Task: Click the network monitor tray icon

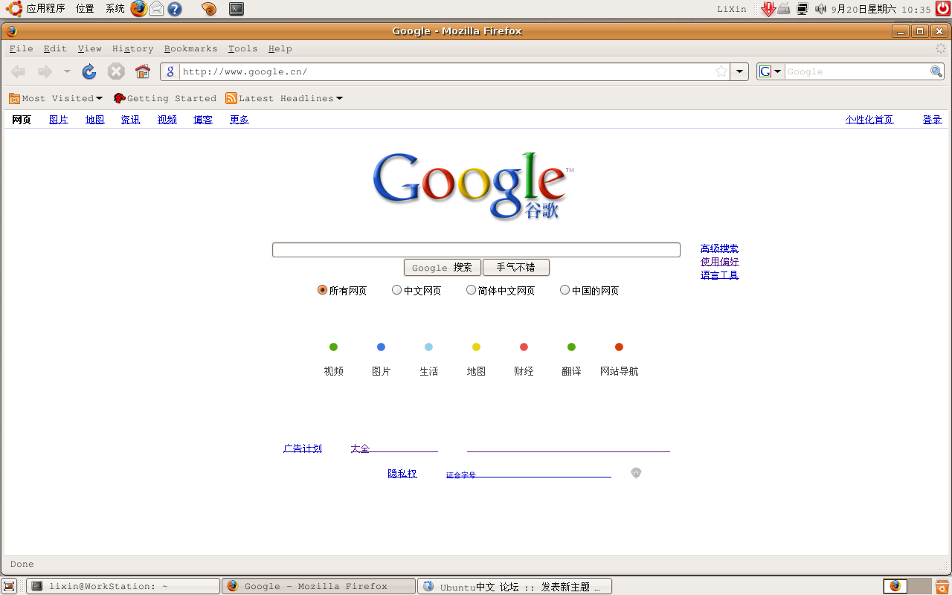Action: click(803, 9)
